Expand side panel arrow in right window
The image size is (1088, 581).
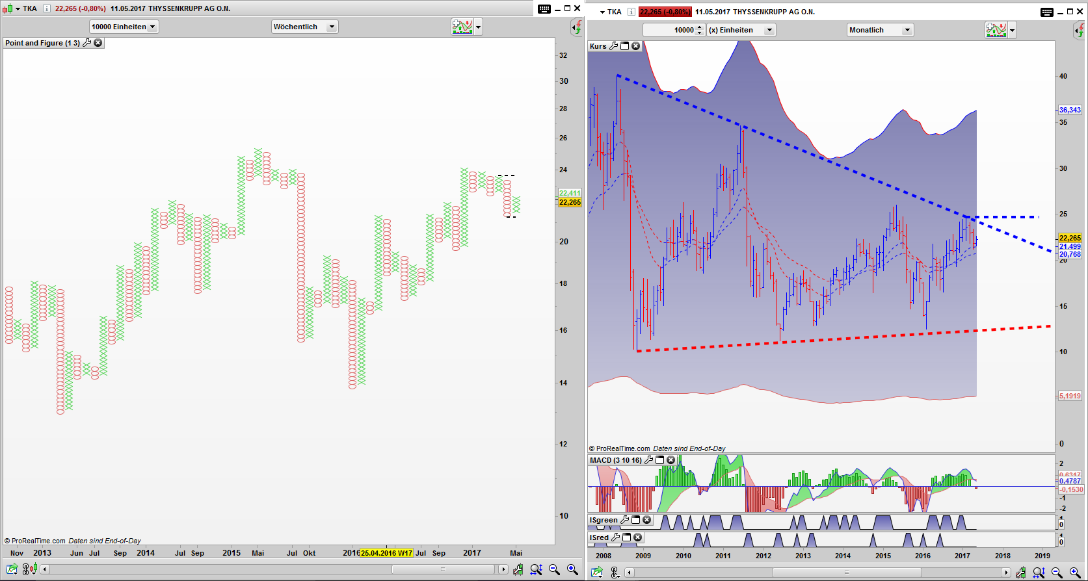tap(1078, 31)
